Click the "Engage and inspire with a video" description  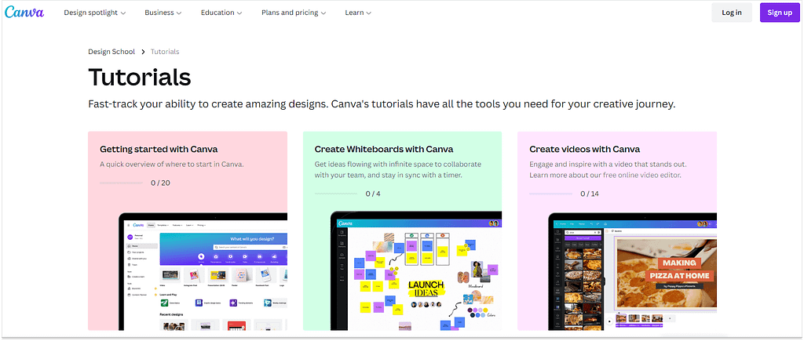click(608, 170)
